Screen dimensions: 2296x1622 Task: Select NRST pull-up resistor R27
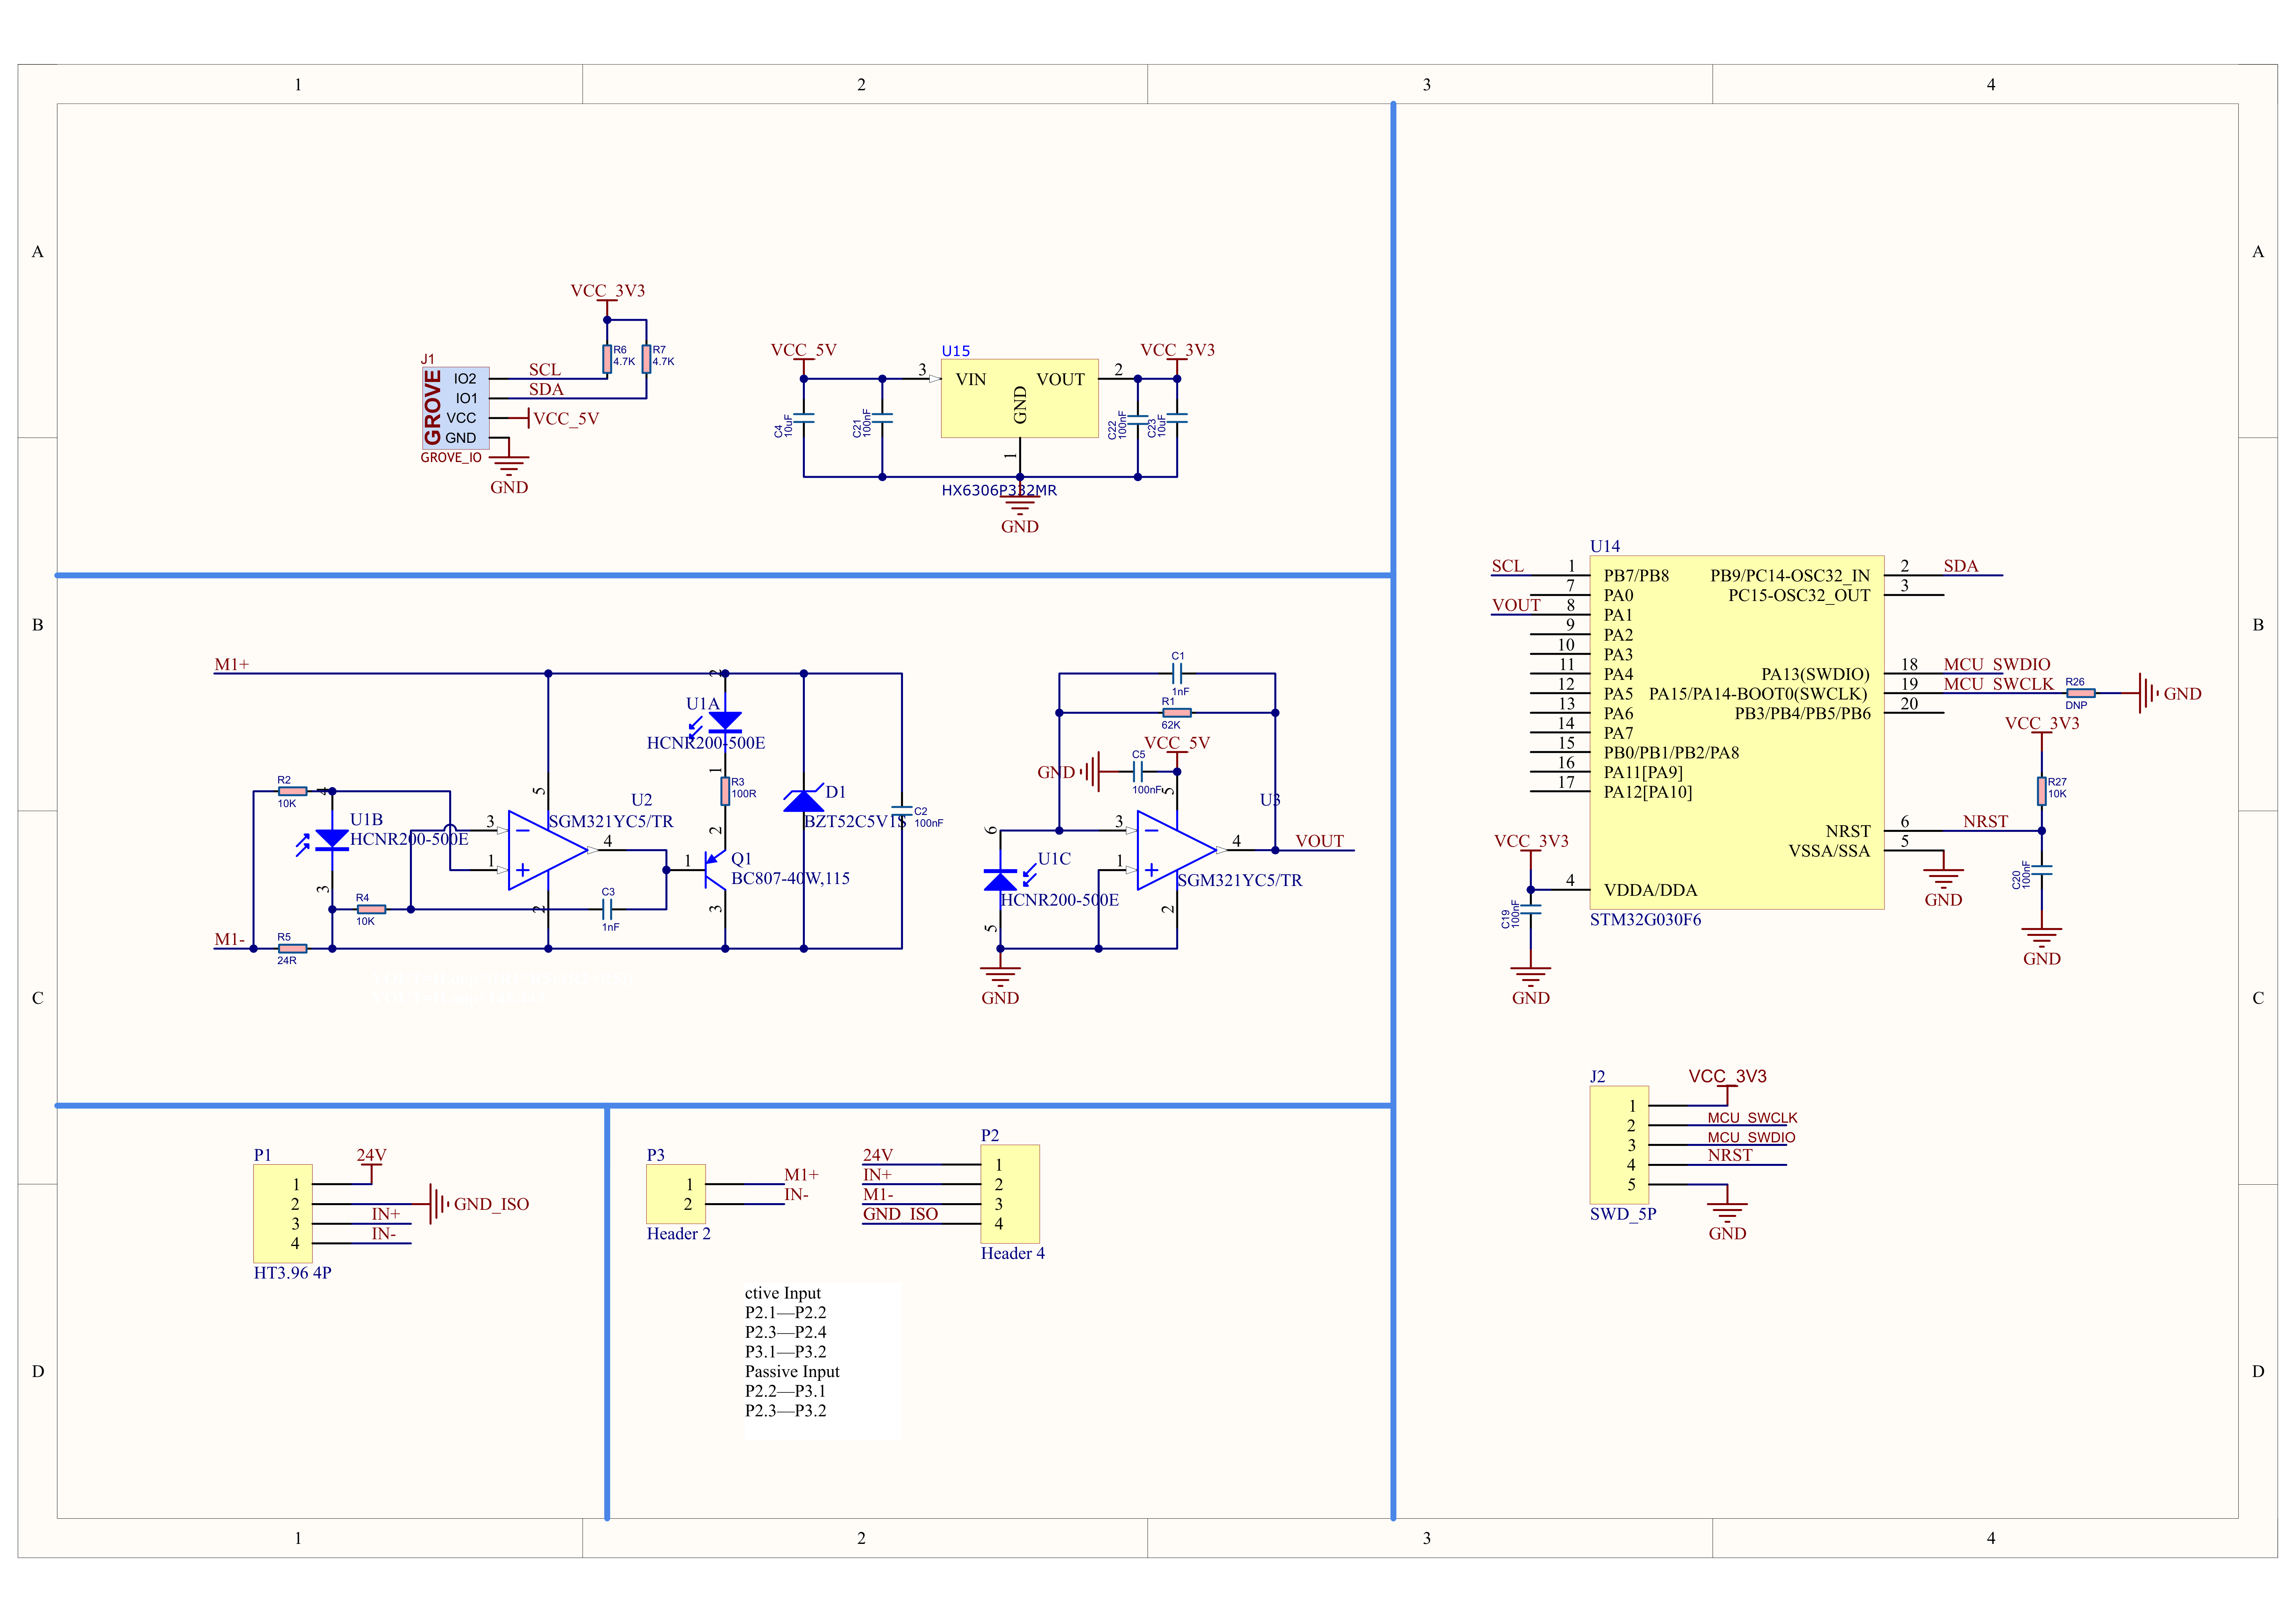coord(2041,791)
